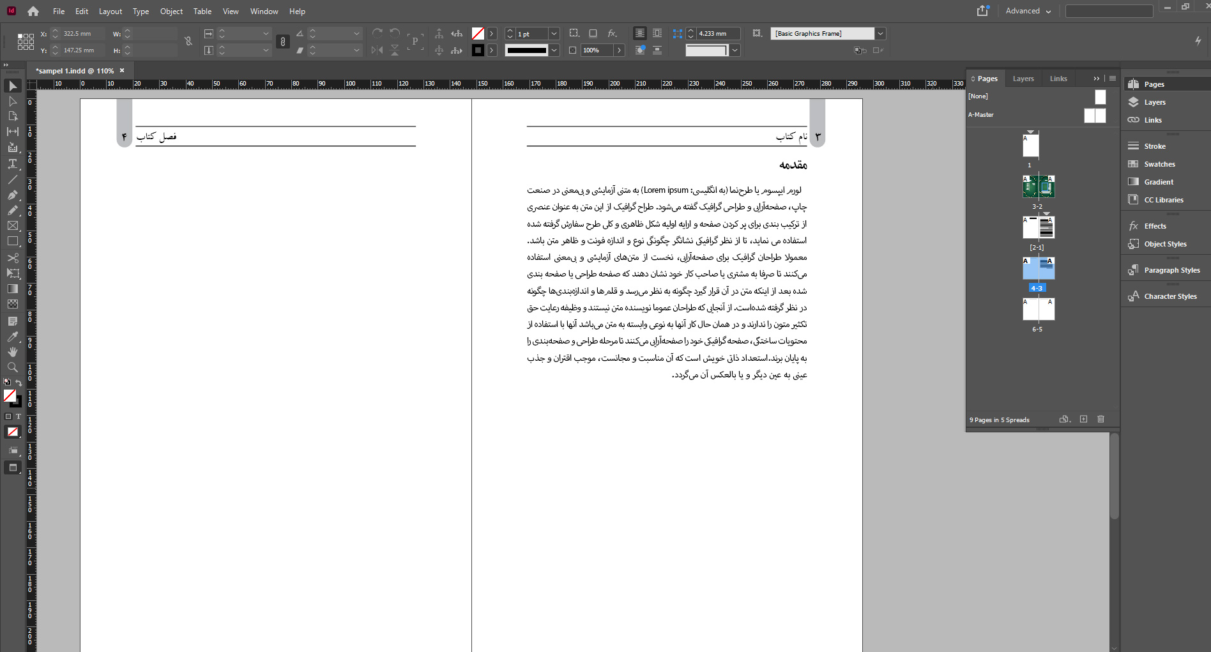Delete selected pages with trash icon
Viewport: 1211px width, 652px height.
tap(1101, 419)
